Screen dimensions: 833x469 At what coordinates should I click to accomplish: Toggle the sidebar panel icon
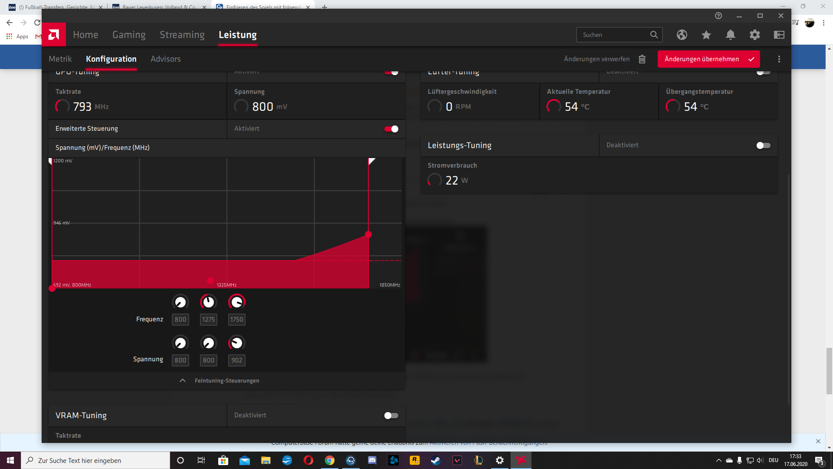(x=779, y=35)
